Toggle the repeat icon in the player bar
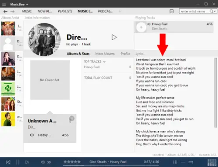Image resolution: width=218 pixels, height=167 pixels. pyautogui.click(x=183, y=162)
